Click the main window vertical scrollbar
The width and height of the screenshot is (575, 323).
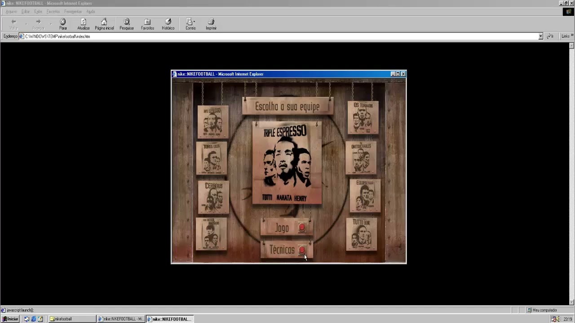click(x=571, y=174)
